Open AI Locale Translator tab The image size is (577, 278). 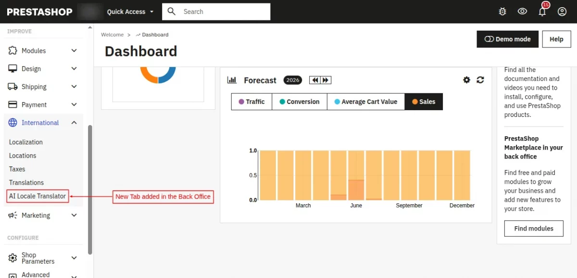click(x=38, y=196)
